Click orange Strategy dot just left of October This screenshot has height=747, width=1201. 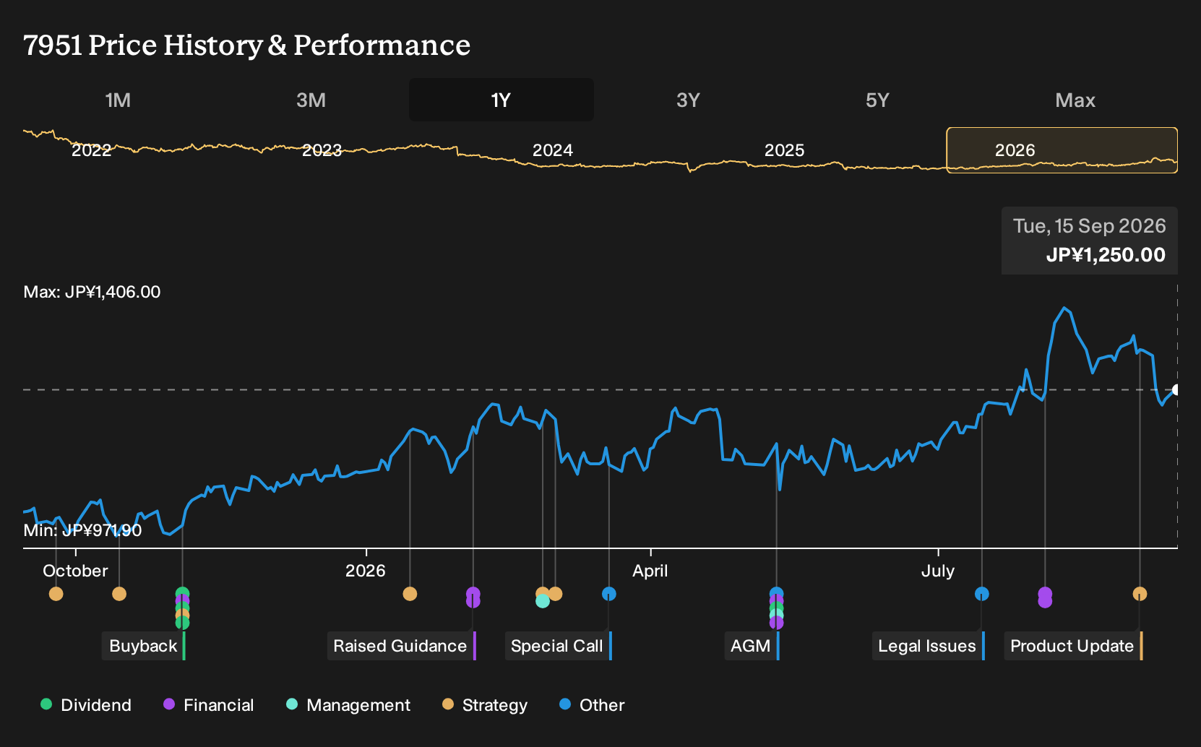point(56,594)
